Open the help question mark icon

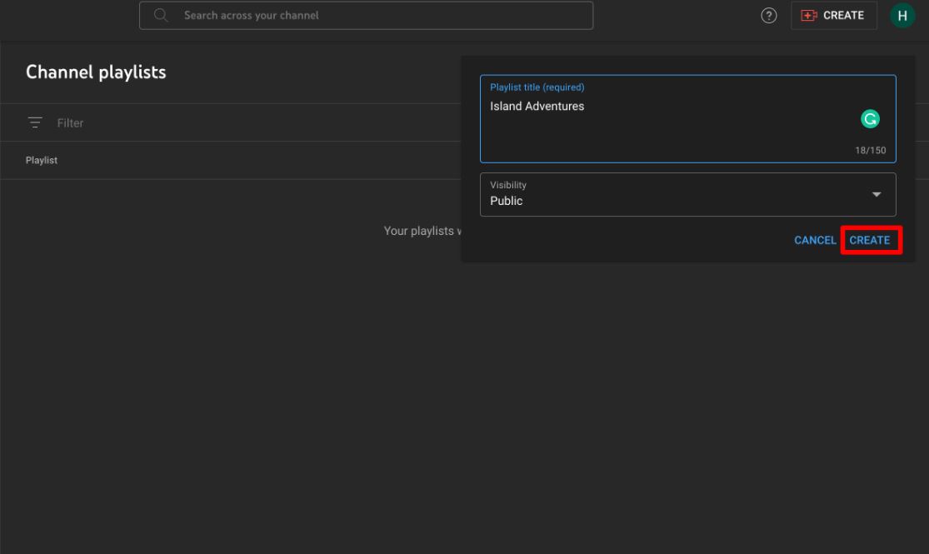tap(768, 15)
